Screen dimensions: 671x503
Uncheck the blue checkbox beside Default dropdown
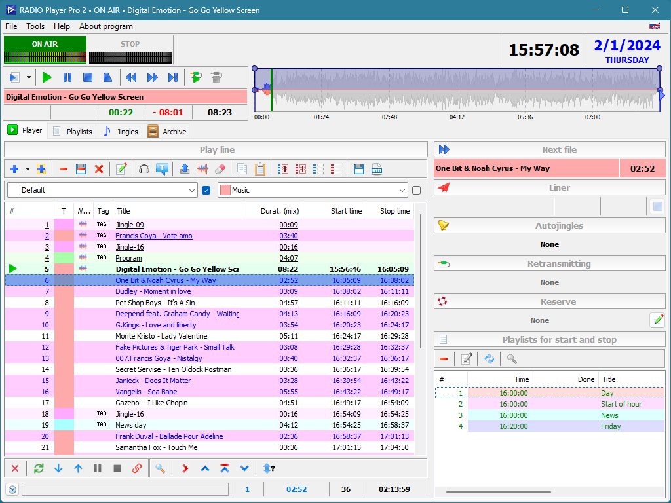click(206, 190)
